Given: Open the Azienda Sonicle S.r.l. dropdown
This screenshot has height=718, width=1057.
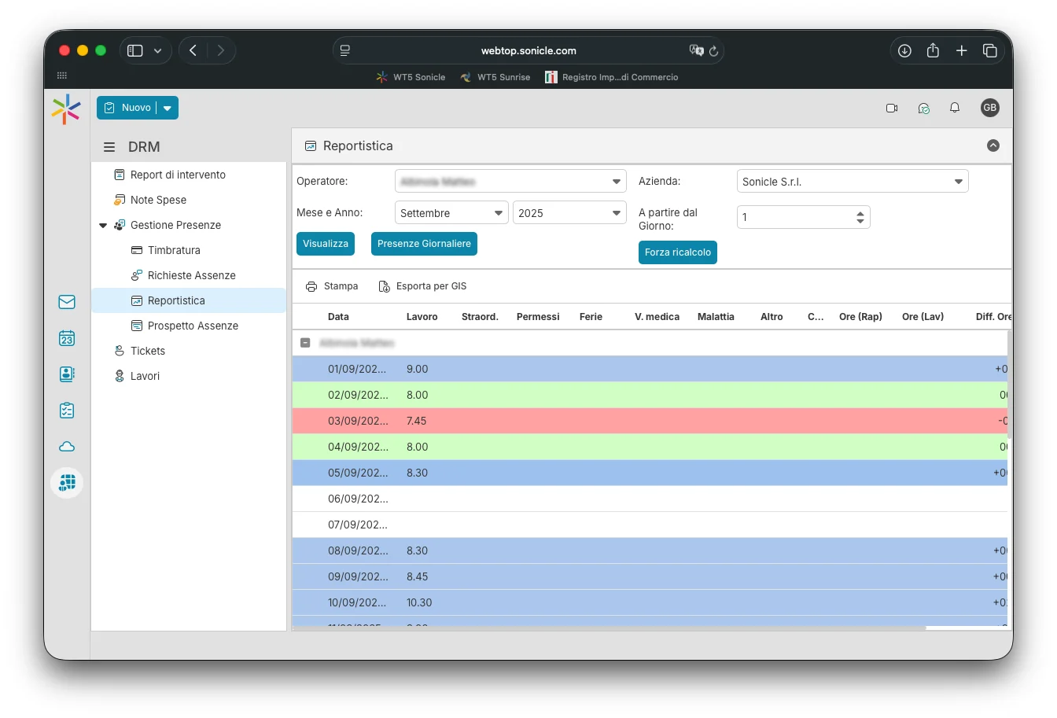Looking at the screenshot, I should coord(958,182).
